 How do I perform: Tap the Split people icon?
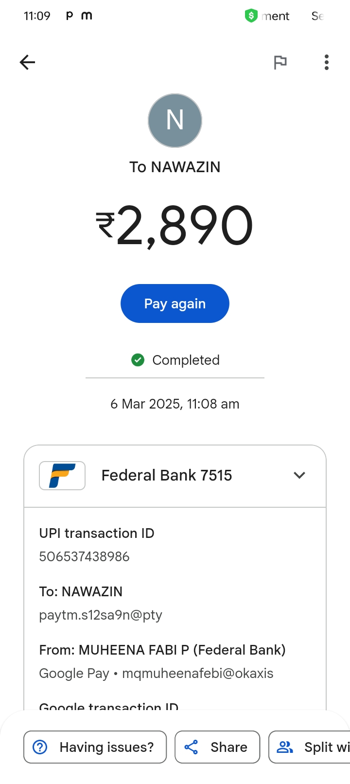[285, 747]
